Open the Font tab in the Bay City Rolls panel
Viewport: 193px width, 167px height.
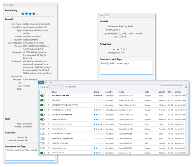click(101, 15)
